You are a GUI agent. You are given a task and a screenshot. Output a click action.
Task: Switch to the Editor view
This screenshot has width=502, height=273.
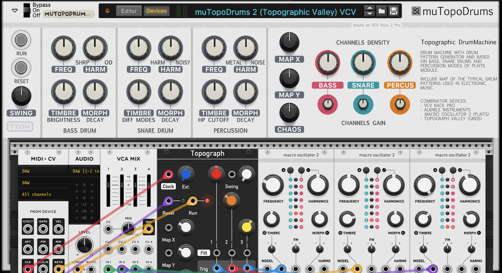(x=129, y=11)
